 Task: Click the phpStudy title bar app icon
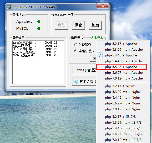point(9,7)
